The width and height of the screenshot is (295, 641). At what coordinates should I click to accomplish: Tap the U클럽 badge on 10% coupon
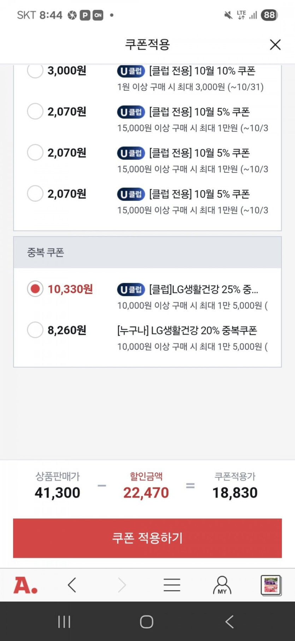pos(131,71)
